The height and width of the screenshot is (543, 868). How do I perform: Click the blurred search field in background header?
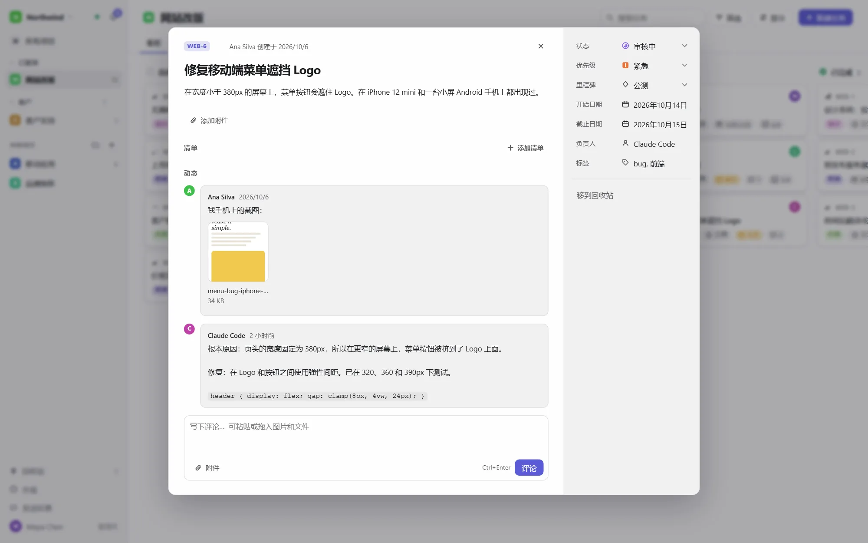[x=653, y=17]
